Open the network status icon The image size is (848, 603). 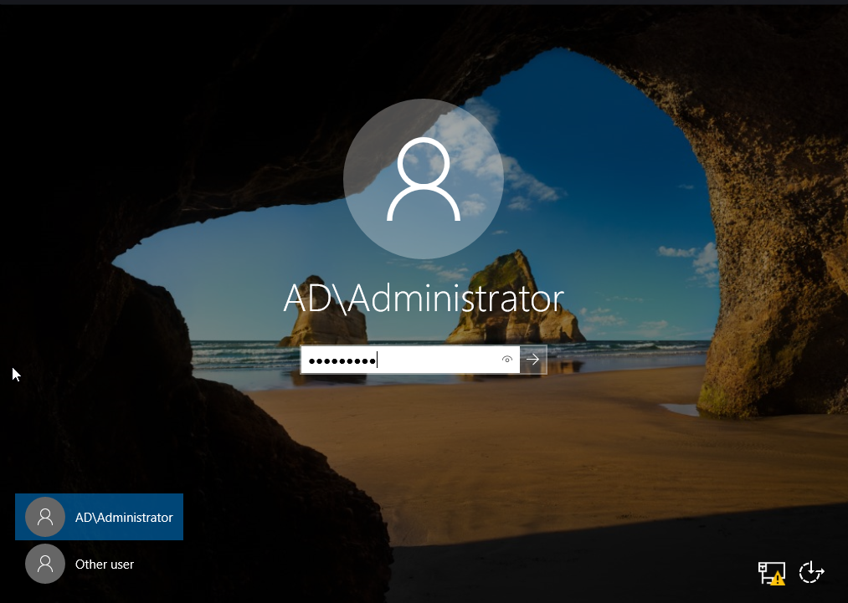(772, 572)
